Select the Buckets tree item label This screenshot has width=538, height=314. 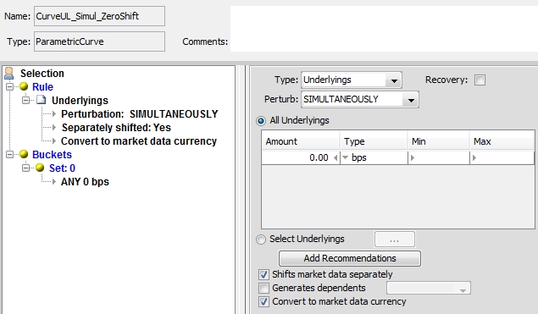coord(52,155)
